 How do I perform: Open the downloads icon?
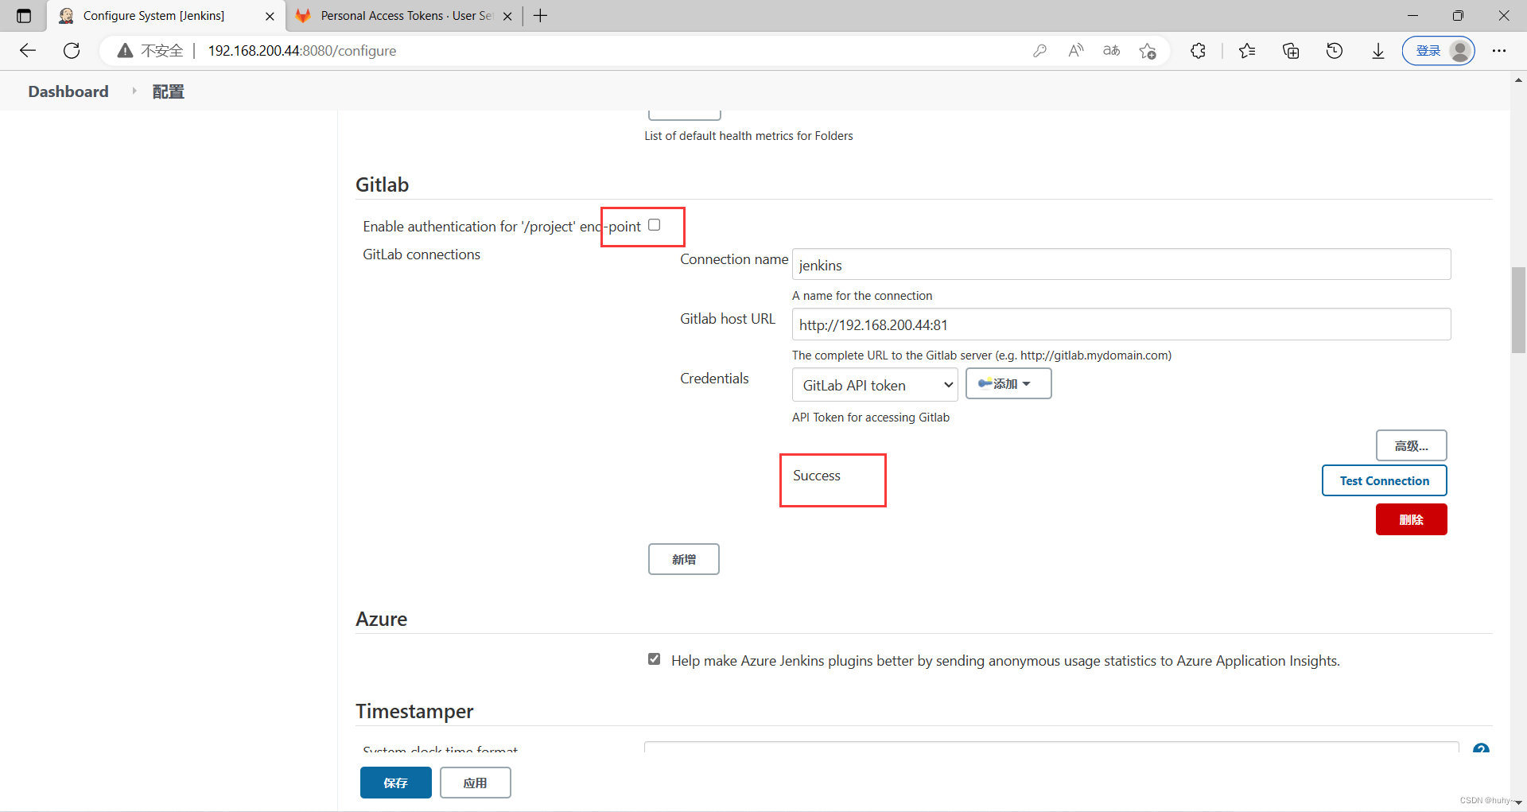click(x=1378, y=51)
